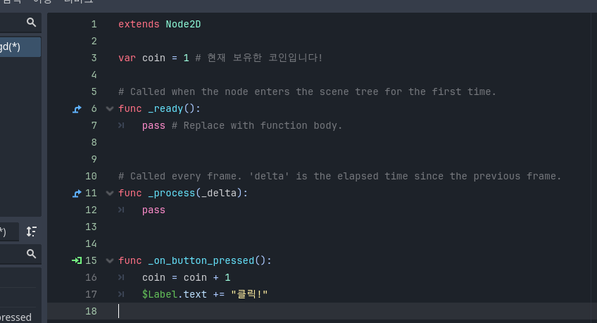Collapse the _ready function fold arrow
Image resolution: width=597 pixels, height=323 pixels.
[x=110, y=109]
